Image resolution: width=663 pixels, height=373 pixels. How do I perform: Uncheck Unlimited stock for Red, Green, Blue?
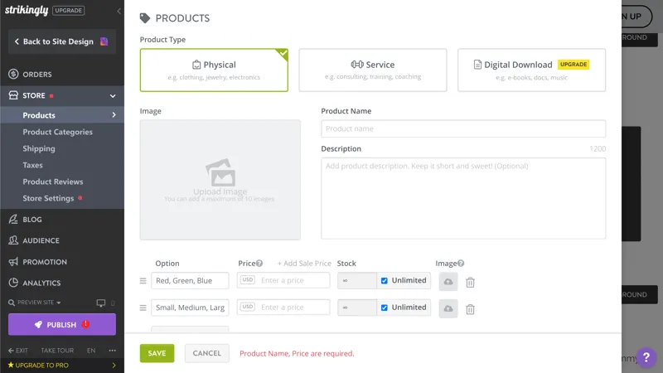385,281
